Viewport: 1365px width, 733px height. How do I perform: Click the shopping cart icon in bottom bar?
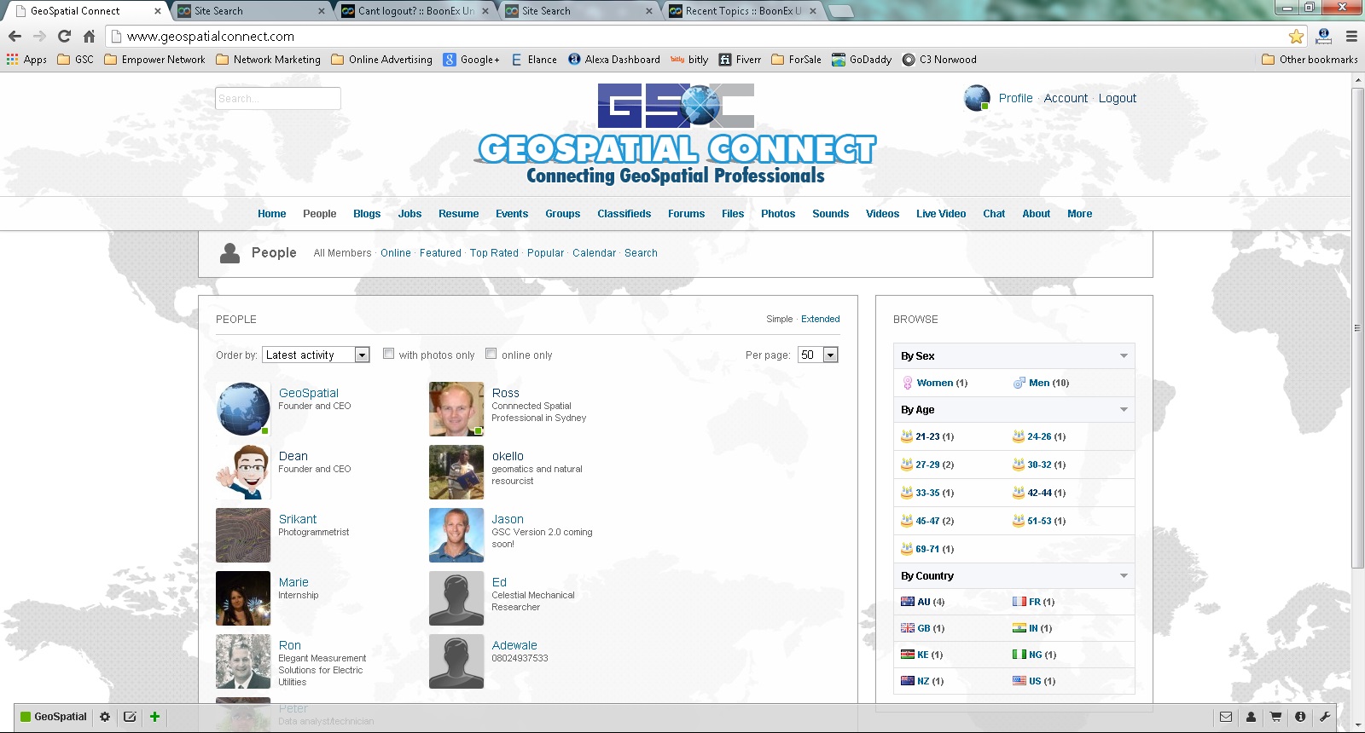pyautogui.click(x=1275, y=717)
